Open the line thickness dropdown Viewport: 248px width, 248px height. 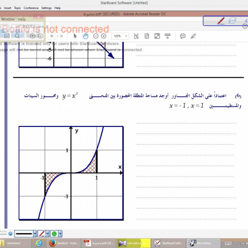pyautogui.click(x=35, y=234)
